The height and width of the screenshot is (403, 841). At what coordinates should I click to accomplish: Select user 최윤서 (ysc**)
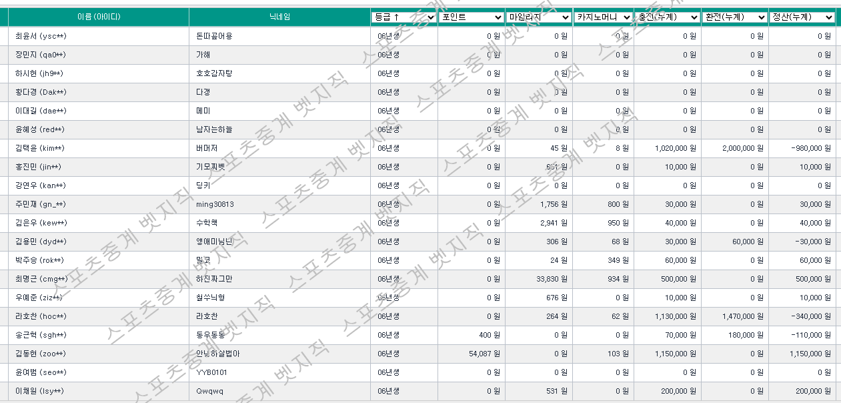(x=40, y=36)
